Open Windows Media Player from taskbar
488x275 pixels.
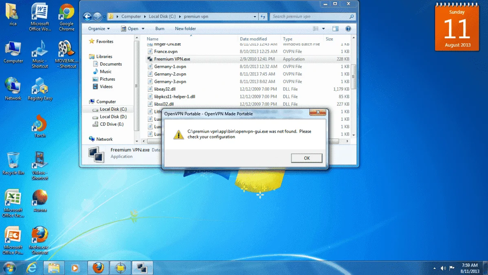coord(75,268)
